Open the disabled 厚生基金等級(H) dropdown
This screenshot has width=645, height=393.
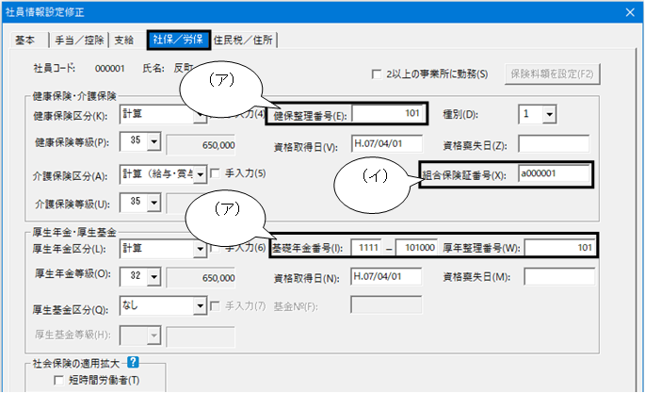coord(153,336)
